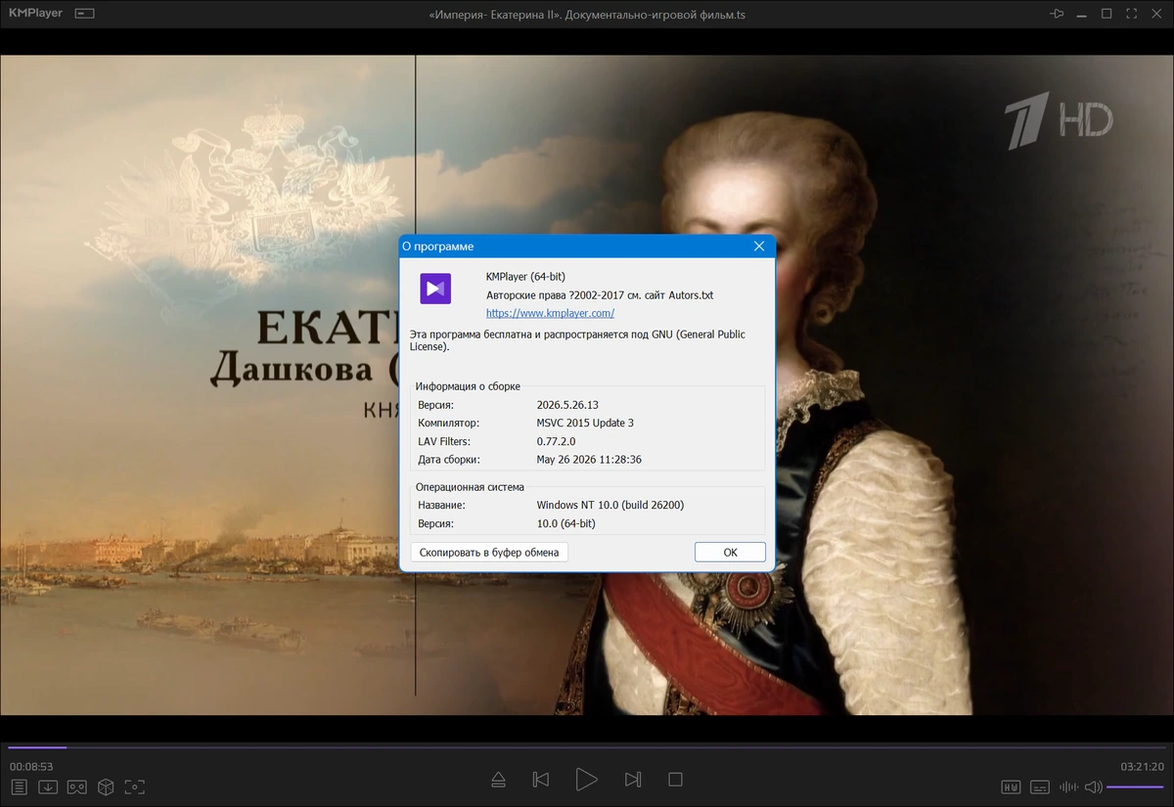The height and width of the screenshot is (807, 1174).
Task: Click the compact mode icon beside KMPlayer logo
Action: coord(85,14)
